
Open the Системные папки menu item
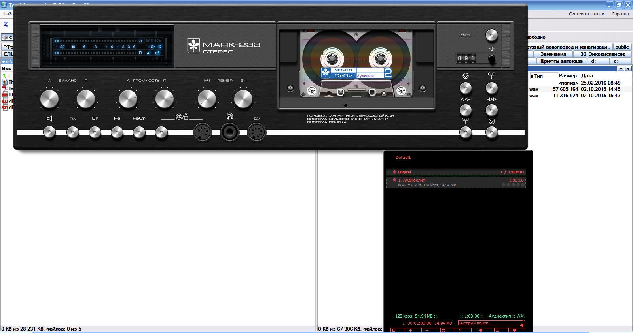click(586, 14)
